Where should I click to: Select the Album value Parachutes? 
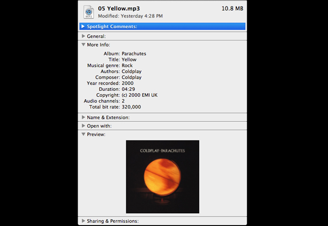tap(134, 54)
